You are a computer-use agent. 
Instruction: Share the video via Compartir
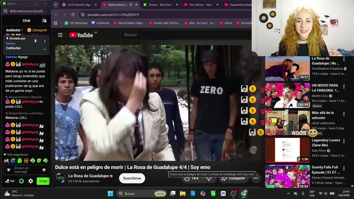tap(234, 179)
